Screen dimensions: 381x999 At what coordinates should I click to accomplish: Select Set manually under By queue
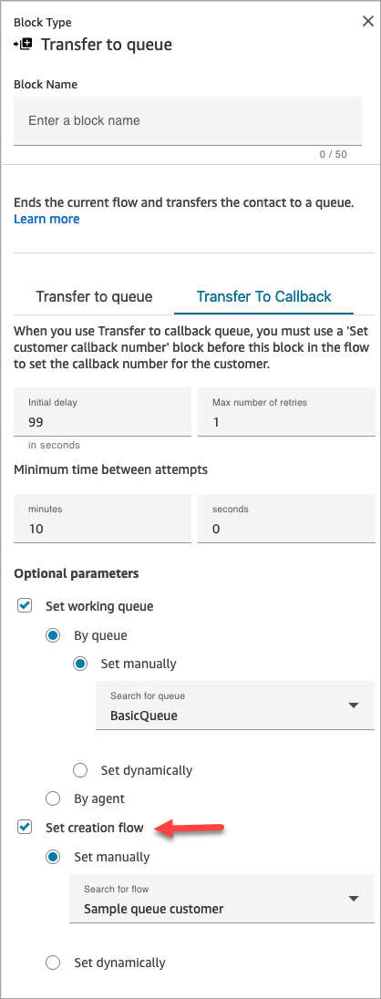click(x=80, y=664)
